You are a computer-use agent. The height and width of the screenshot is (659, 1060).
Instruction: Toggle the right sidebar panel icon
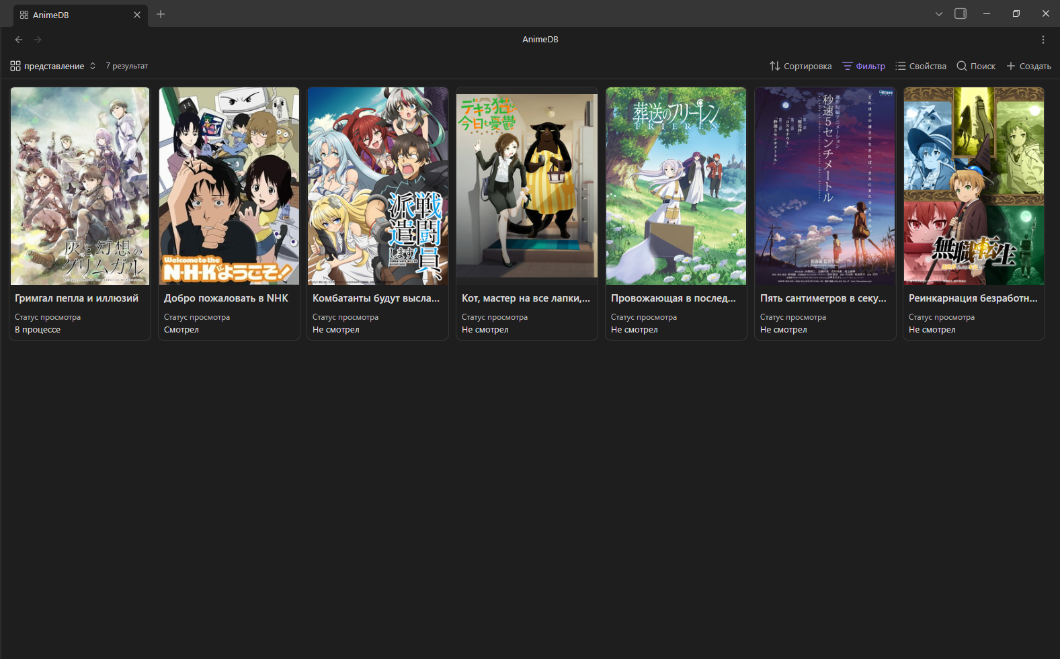point(961,14)
